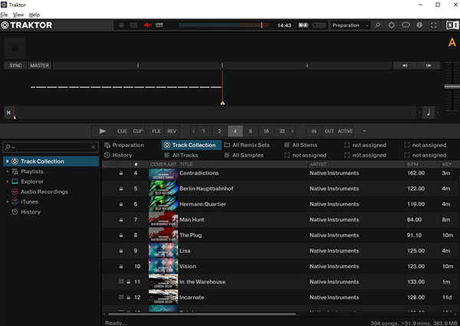Set loop size to 16 beats
The width and height of the screenshot is (460, 326).
tap(266, 131)
